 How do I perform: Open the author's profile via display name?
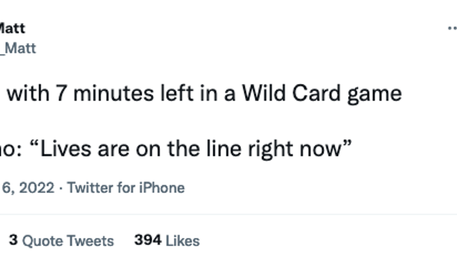point(12,29)
